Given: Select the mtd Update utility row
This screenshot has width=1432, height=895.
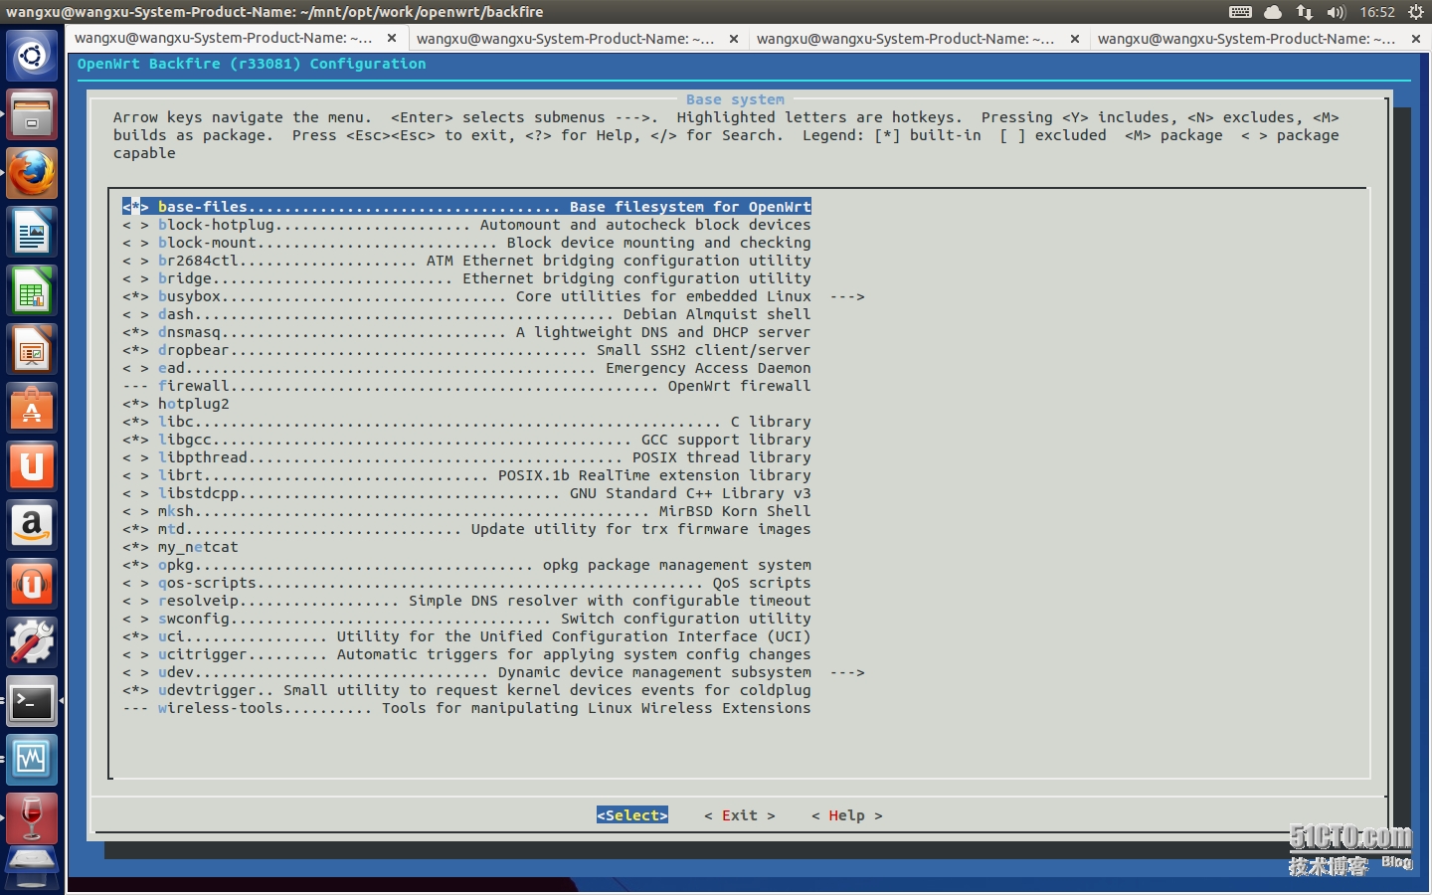Looking at the screenshot, I should click(x=466, y=529).
